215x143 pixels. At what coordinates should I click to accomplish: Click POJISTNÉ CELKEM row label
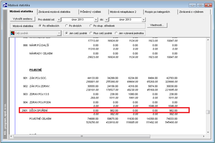click(40, 119)
